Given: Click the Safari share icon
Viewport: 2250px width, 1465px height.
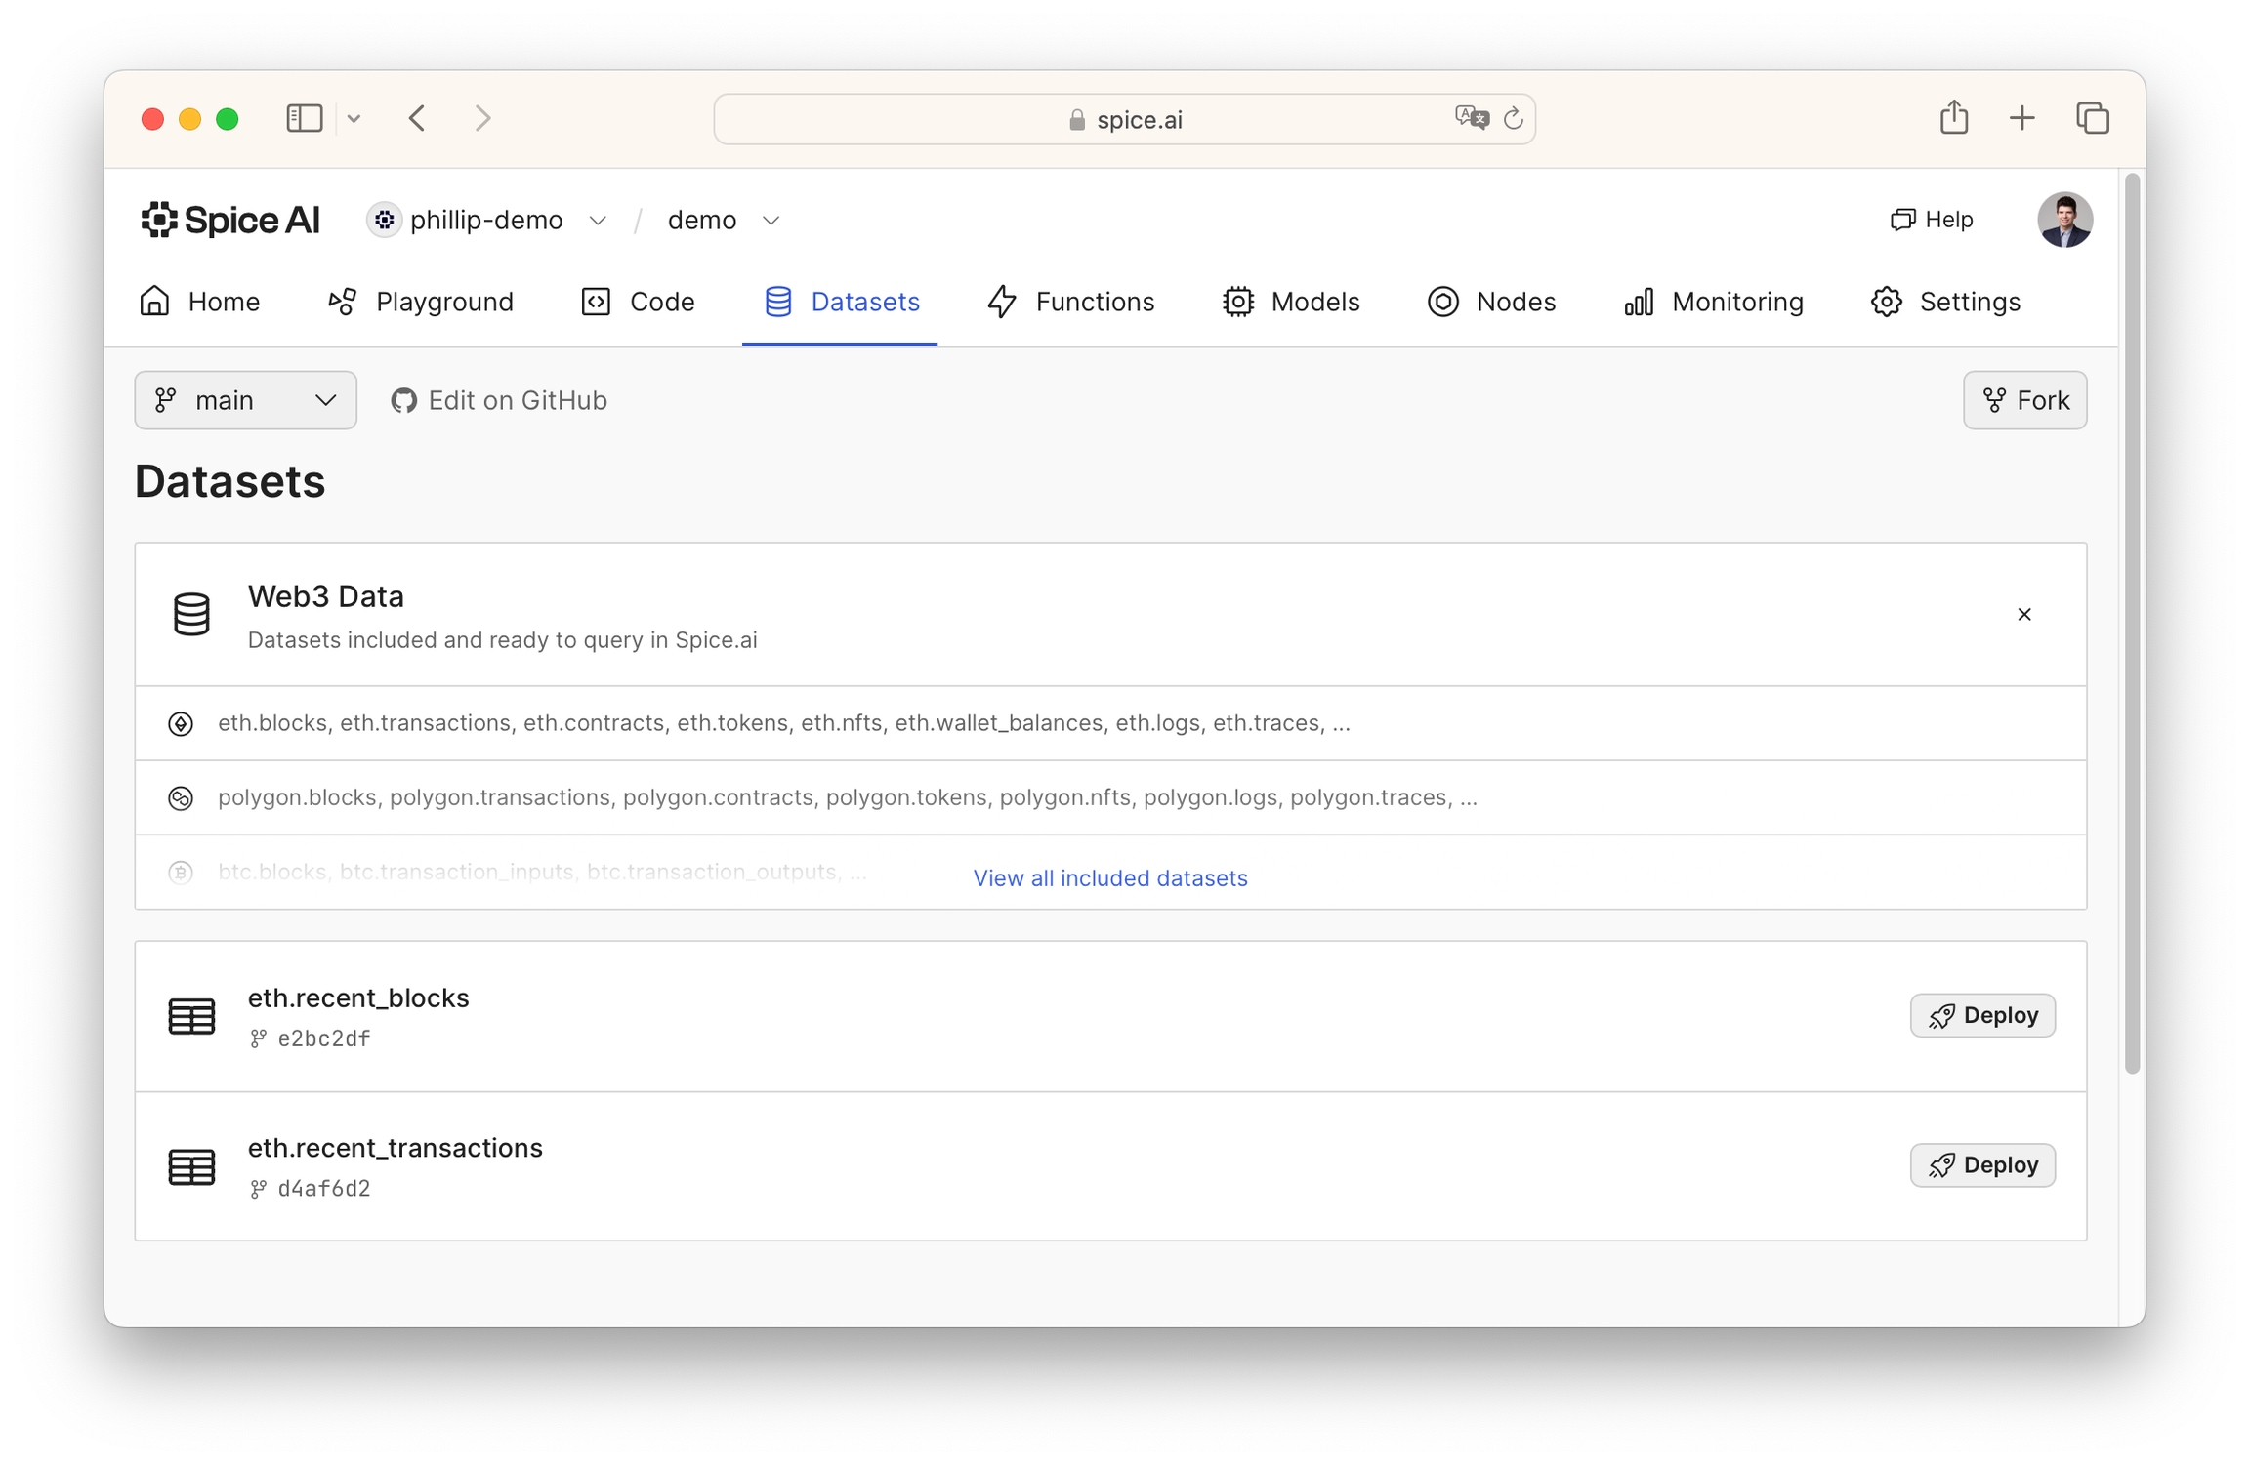Looking at the screenshot, I should 1953,118.
